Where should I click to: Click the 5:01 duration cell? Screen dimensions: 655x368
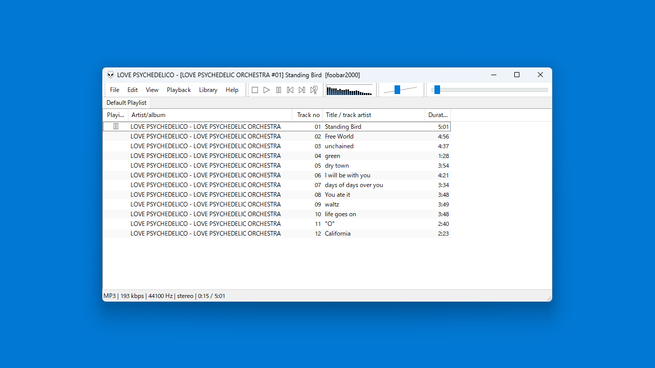pos(443,127)
